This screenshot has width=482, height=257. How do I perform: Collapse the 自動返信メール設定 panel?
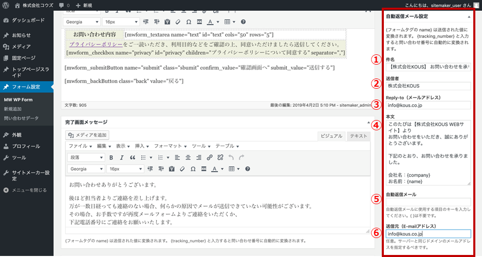(469, 16)
